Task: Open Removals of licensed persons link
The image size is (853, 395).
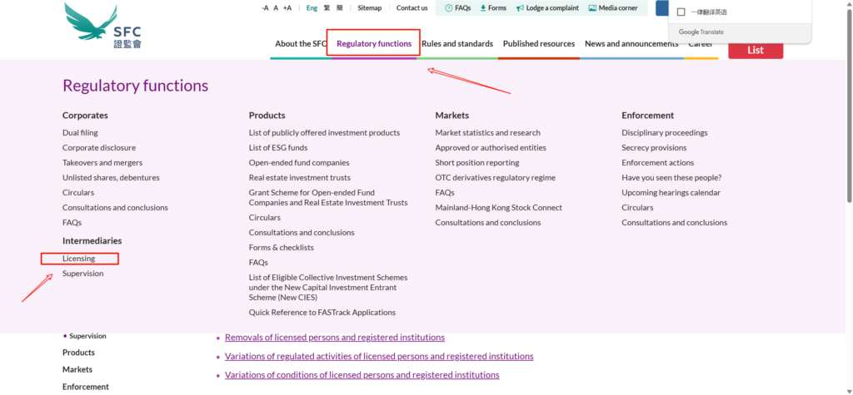Action: [x=335, y=338]
